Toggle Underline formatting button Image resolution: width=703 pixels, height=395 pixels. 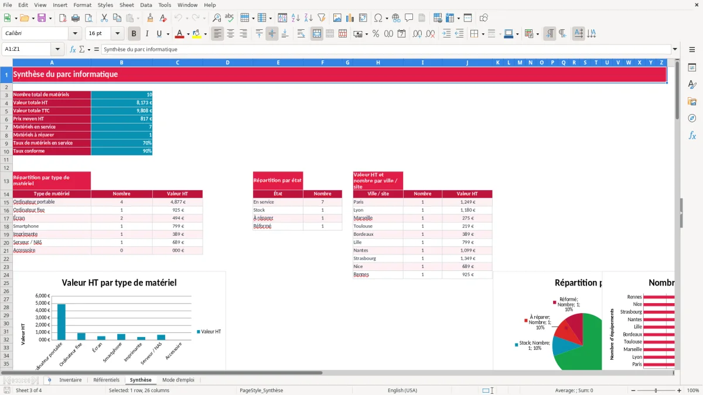[x=159, y=34]
